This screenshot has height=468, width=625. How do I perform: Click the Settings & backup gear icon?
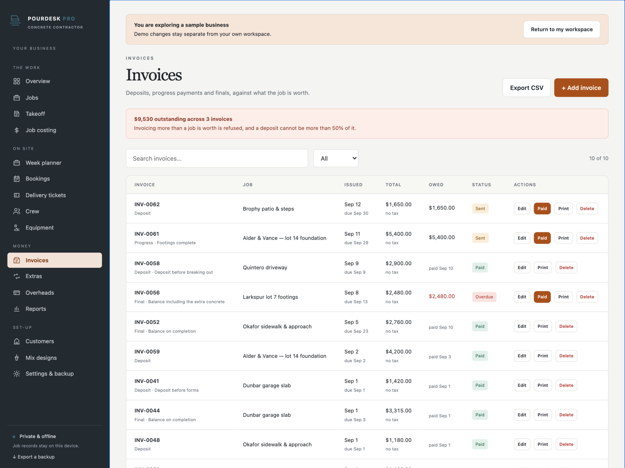pos(17,374)
